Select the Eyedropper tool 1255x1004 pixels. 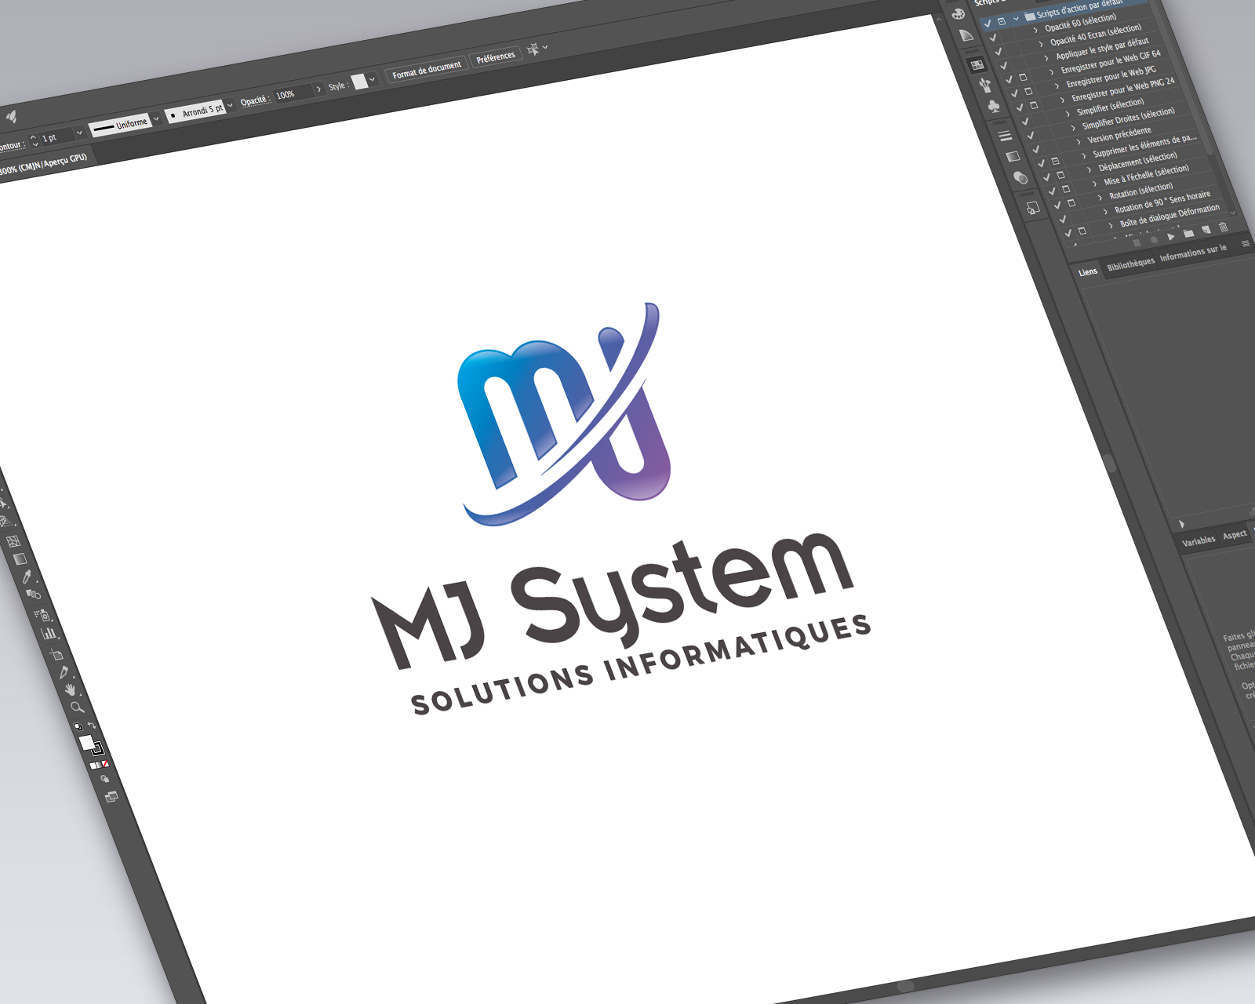(27, 577)
